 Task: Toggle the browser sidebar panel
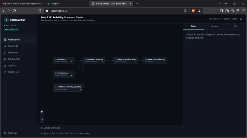click(x=222, y=11)
